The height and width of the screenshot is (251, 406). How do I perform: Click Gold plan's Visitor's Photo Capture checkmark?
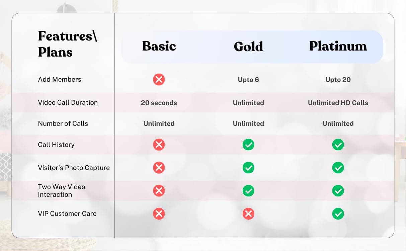click(x=248, y=168)
